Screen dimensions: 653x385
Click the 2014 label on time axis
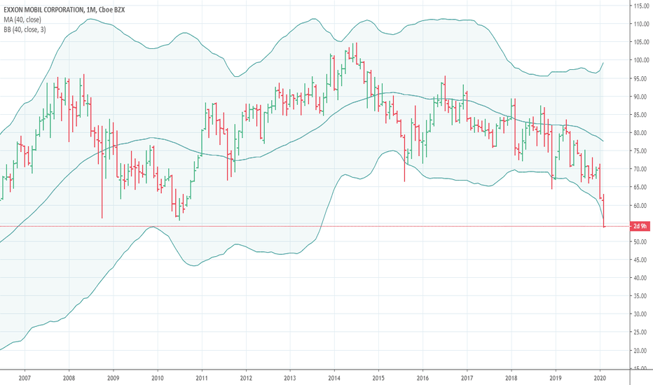click(334, 378)
